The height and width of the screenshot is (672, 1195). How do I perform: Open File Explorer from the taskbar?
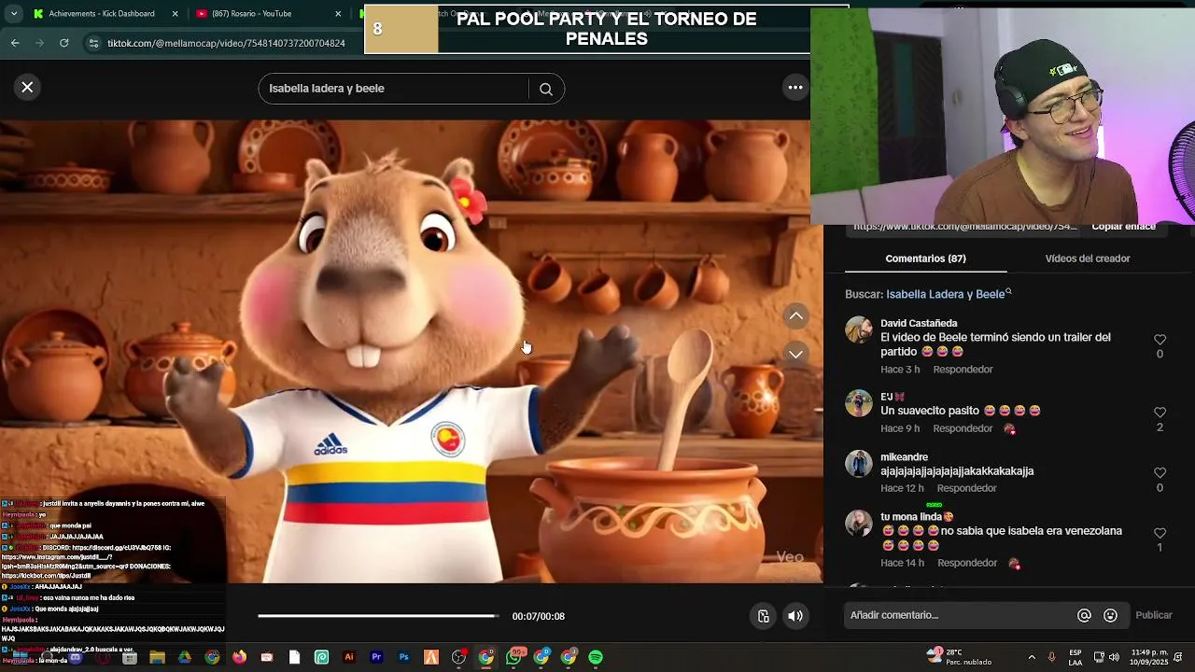(x=157, y=657)
